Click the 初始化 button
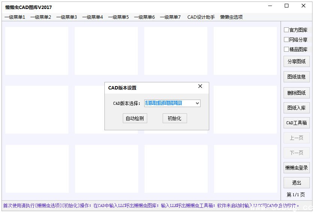314x213 pixels. (x=174, y=118)
